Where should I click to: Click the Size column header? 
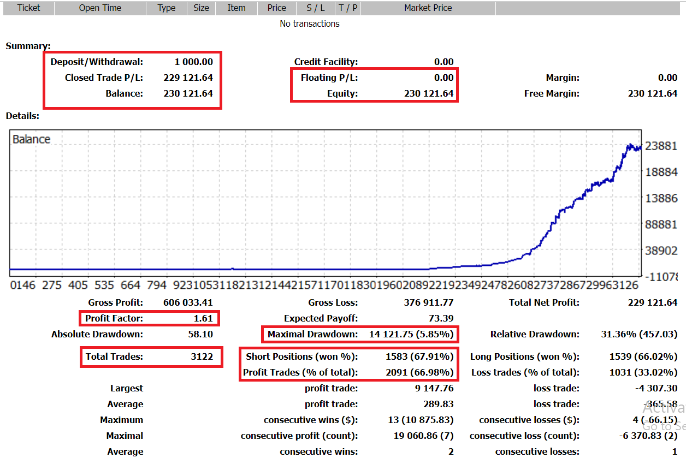pos(201,8)
